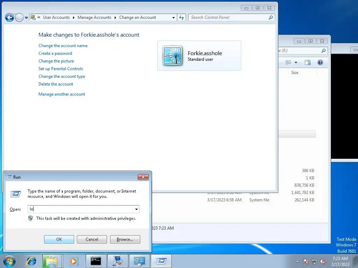Expand arrow after User Accounts breadcrumb
The image size is (358, 268).
[x=74, y=17]
